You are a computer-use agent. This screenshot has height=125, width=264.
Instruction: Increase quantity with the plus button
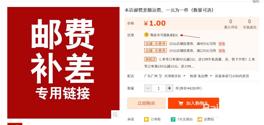point(169,88)
